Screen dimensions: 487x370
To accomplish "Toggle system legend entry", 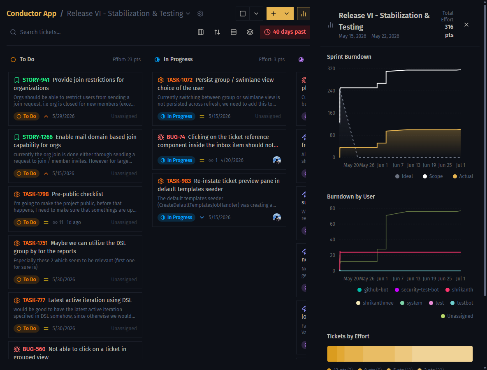I will coord(411,303).
